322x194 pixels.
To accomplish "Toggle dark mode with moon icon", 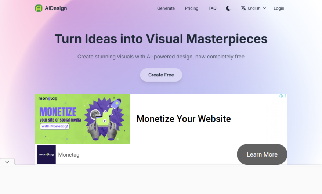I will pyautogui.click(x=228, y=8).
